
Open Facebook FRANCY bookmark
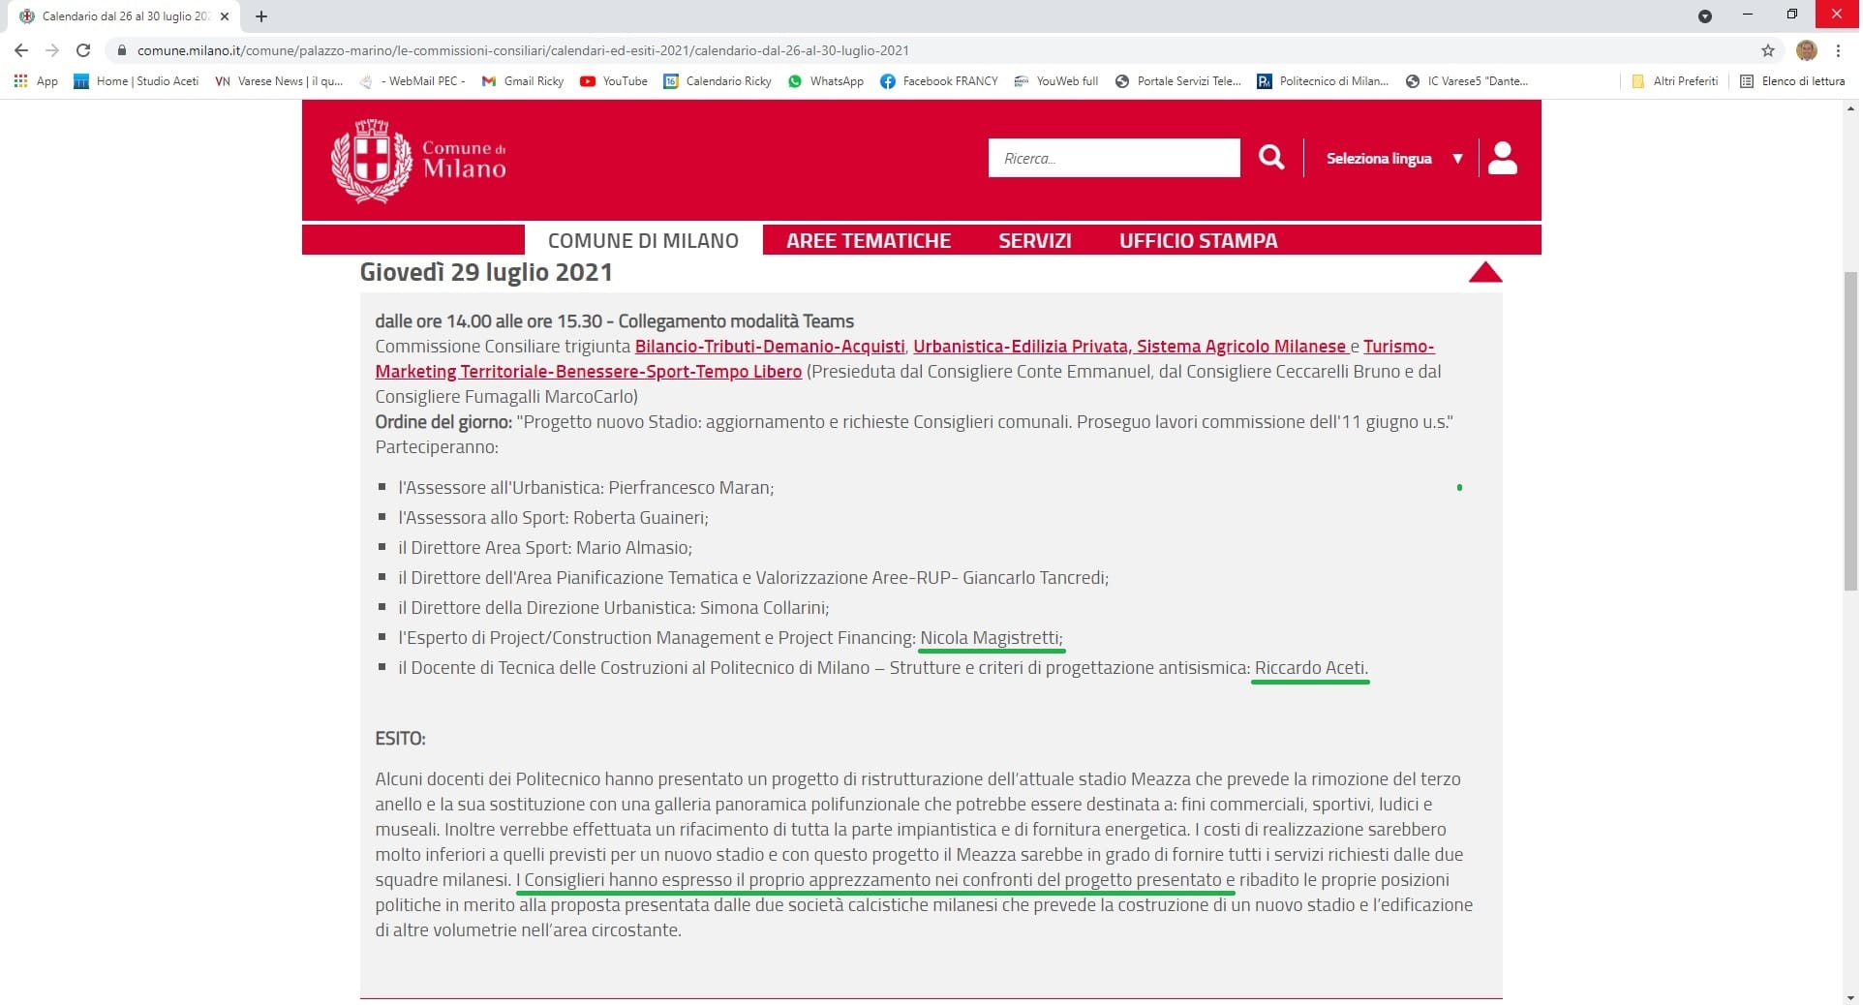click(939, 81)
